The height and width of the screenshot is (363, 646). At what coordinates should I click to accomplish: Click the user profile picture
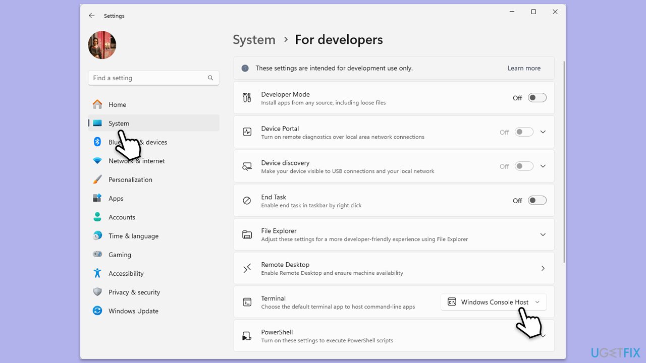coord(102,45)
